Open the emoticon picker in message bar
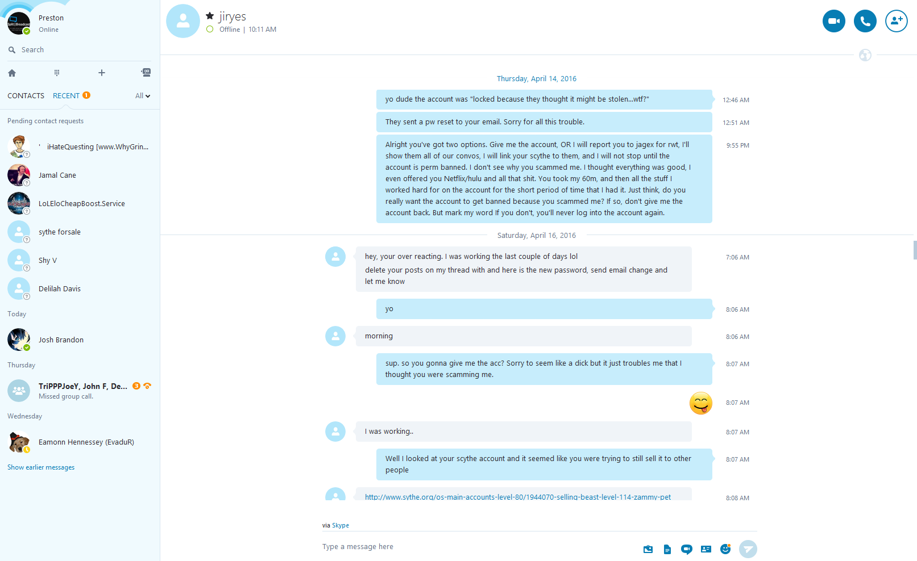The height and width of the screenshot is (561, 917). (x=725, y=549)
